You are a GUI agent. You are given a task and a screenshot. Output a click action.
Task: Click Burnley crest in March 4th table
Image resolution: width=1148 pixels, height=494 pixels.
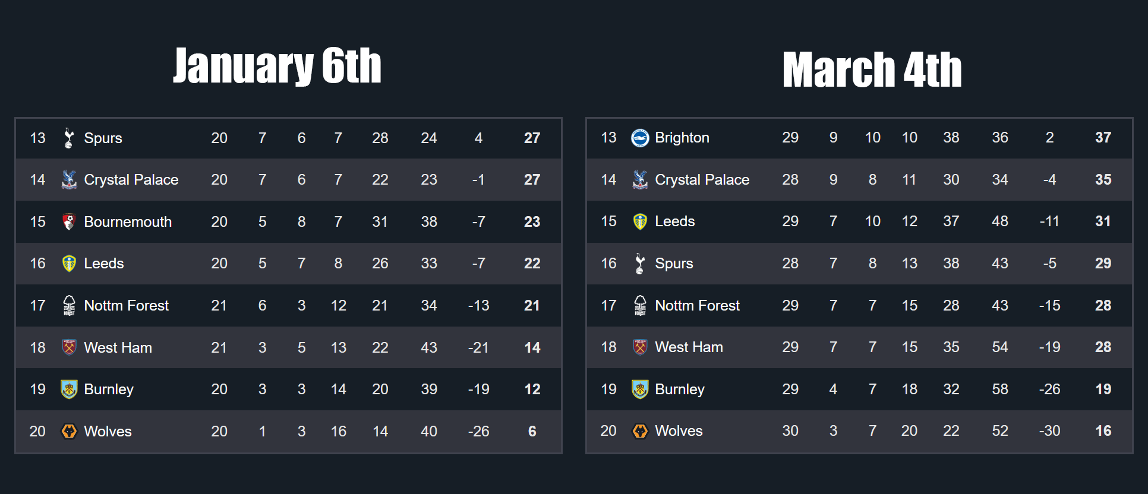(x=640, y=389)
